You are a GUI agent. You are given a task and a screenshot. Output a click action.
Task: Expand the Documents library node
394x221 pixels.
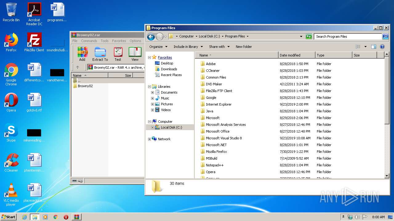click(152, 92)
